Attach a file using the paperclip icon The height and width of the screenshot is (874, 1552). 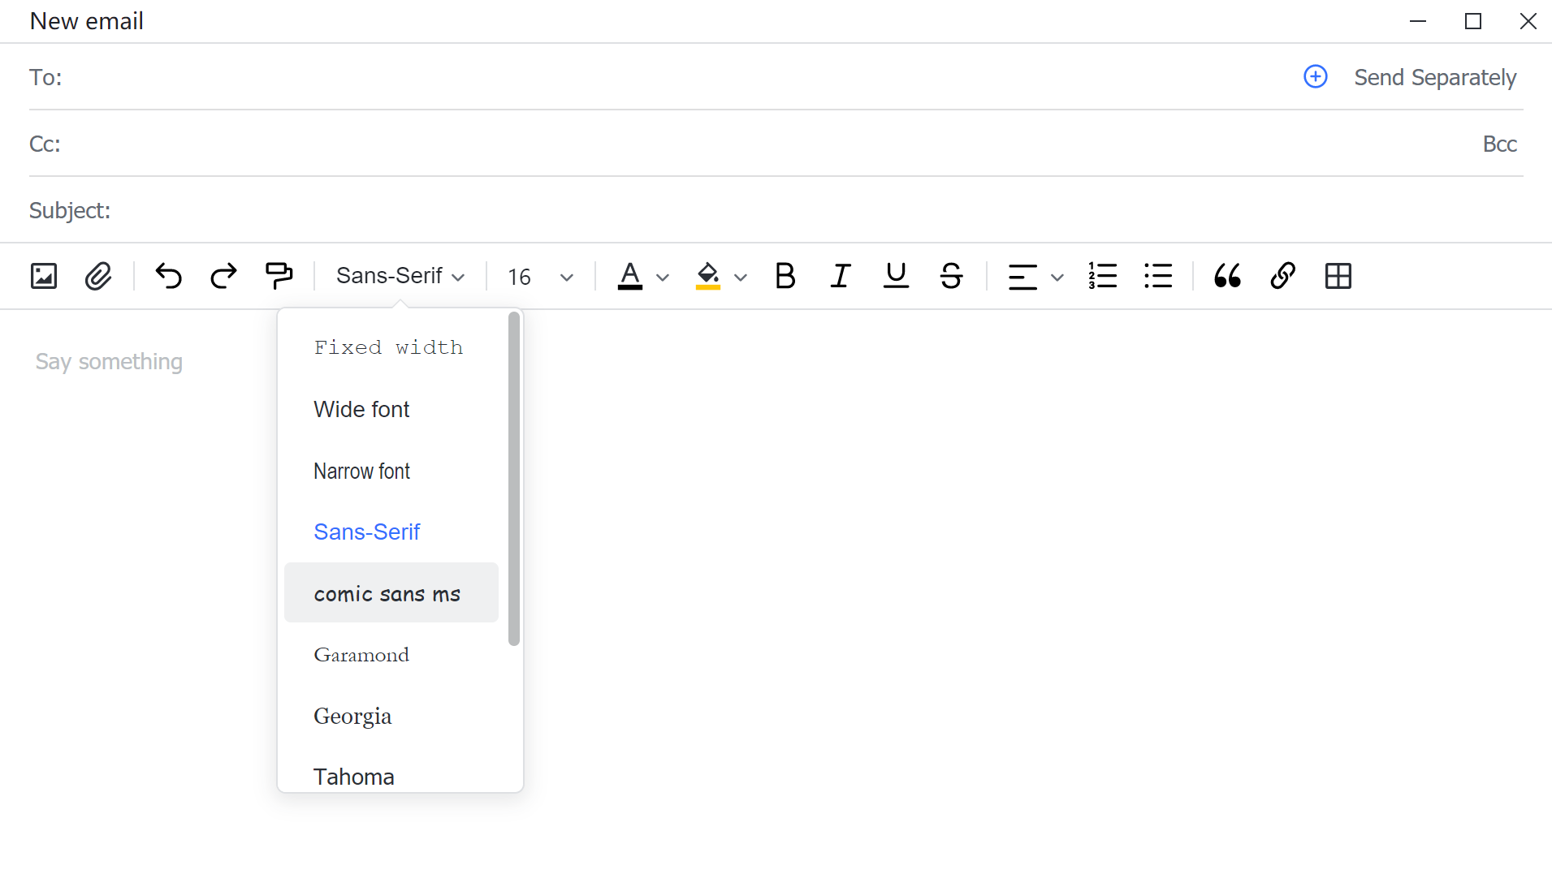98,276
